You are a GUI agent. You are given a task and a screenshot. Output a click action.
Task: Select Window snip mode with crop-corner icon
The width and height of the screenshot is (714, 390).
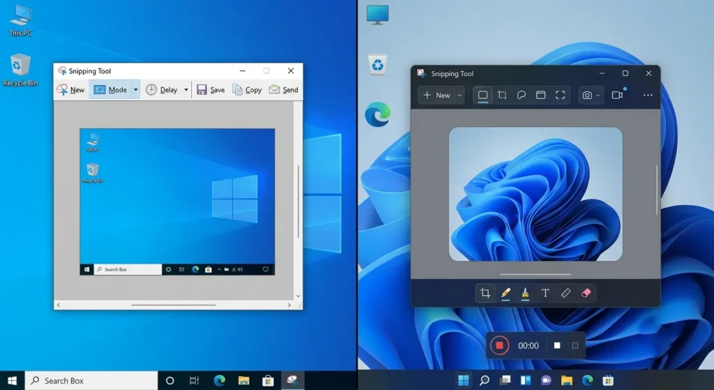click(502, 95)
